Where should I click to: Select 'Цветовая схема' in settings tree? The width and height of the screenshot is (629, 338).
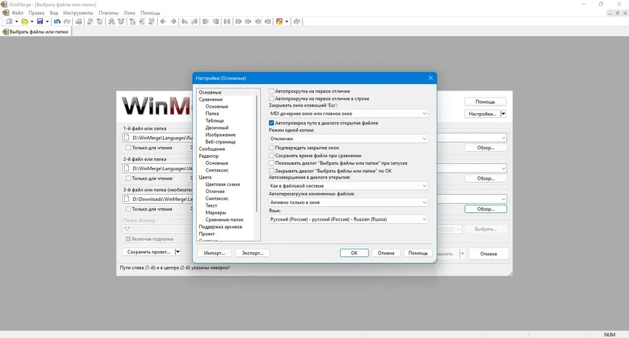click(x=223, y=185)
